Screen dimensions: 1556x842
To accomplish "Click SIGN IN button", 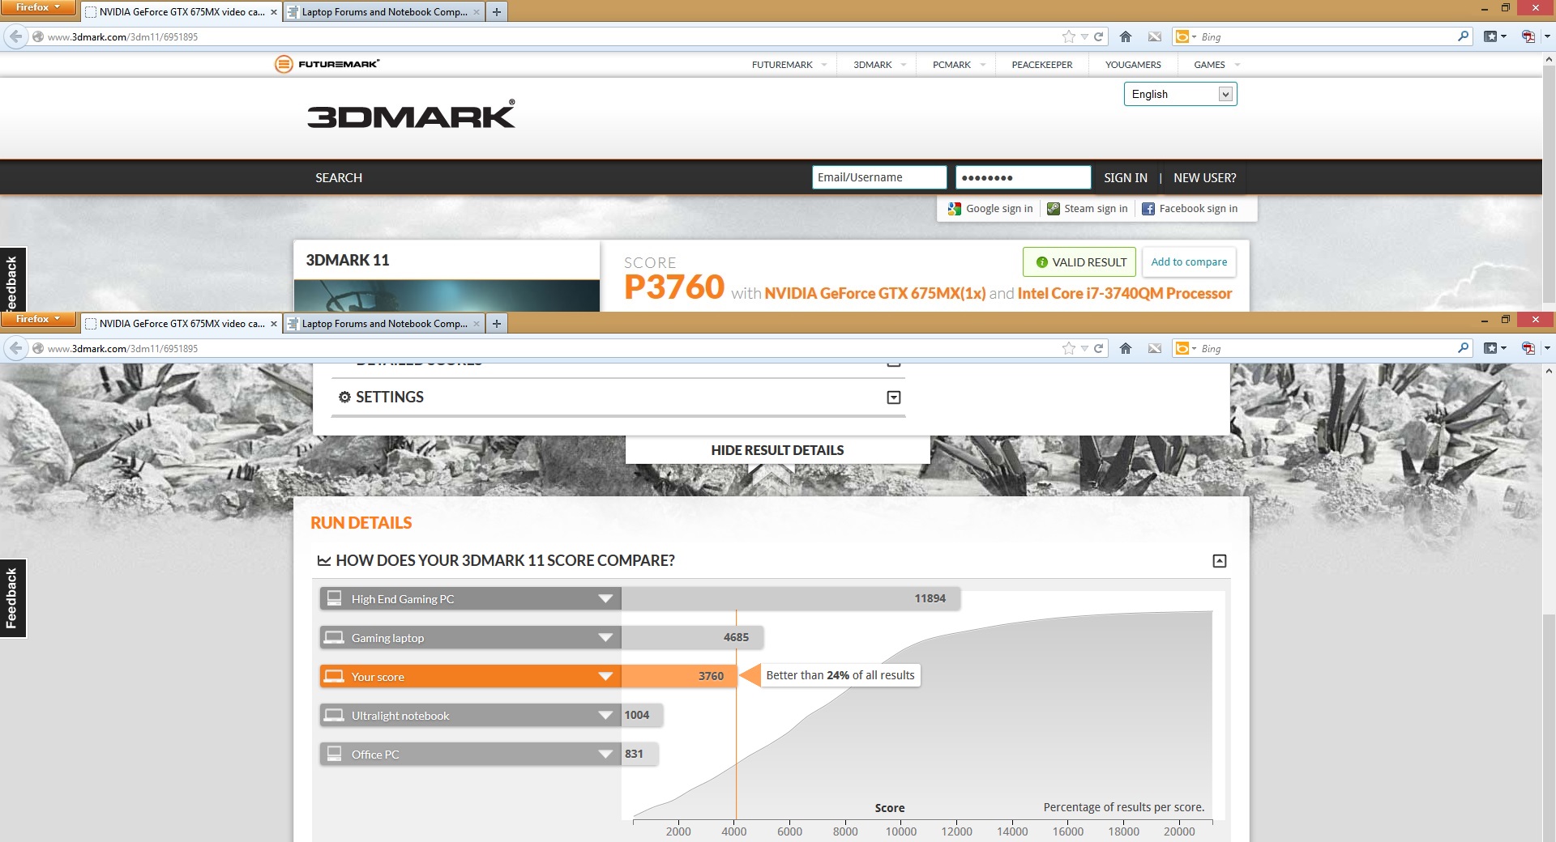I will pos(1125,178).
